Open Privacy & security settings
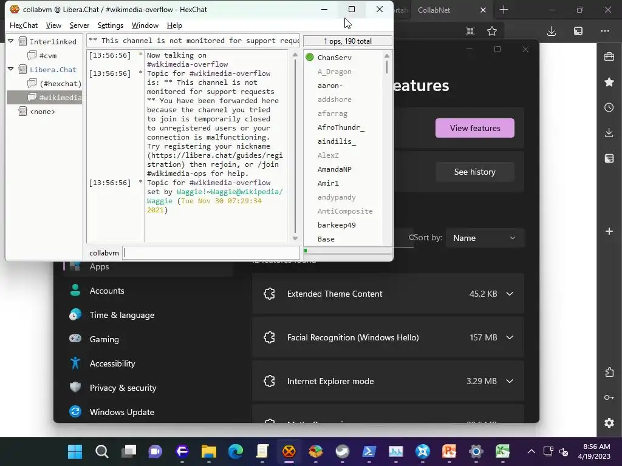Screen dimensions: 622x466 point(123,388)
